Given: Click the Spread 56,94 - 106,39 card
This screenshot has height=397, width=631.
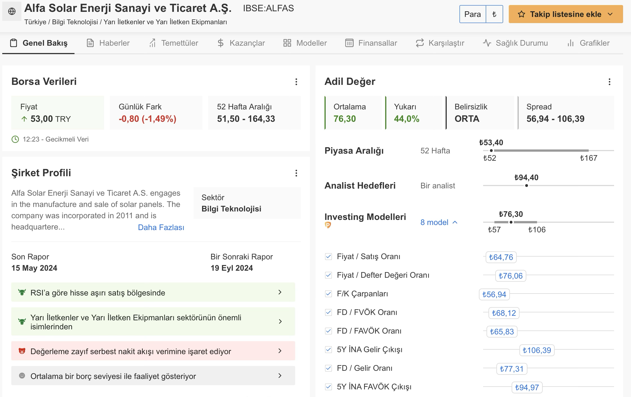Looking at the screenshot, I should click(x=566, y=113).
